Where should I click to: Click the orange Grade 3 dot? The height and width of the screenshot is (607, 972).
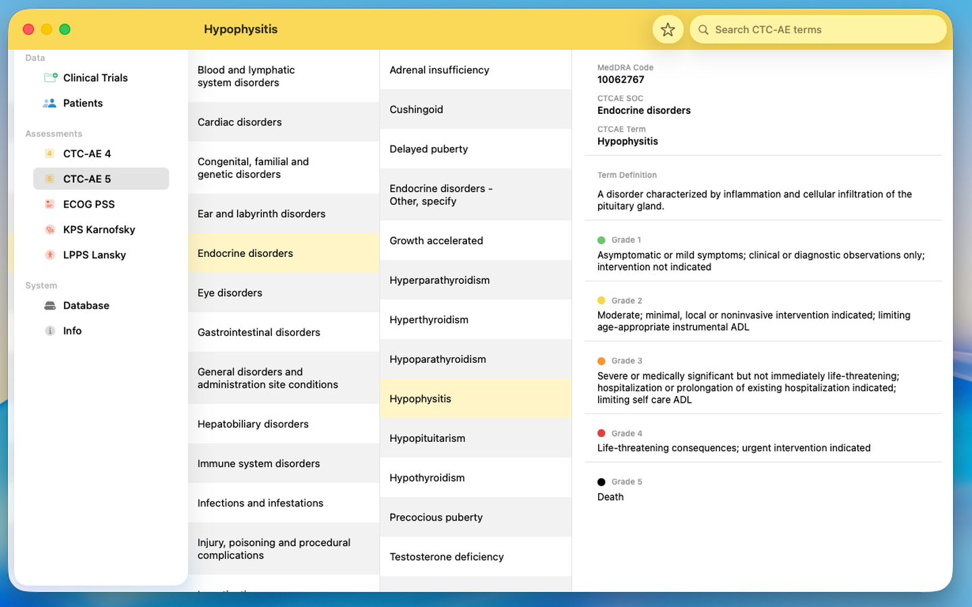(601, 361)
